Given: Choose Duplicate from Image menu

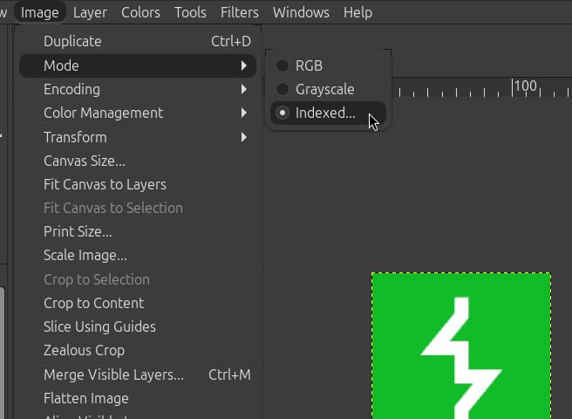Looking at the screenshot, I should [138, 41].
